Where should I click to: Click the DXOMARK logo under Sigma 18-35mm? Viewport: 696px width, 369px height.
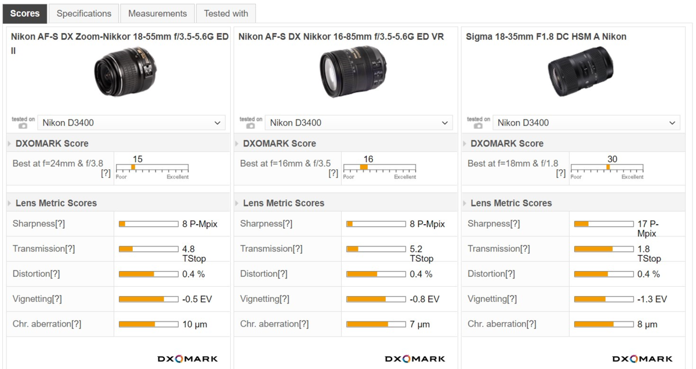[x=643, y=359]
